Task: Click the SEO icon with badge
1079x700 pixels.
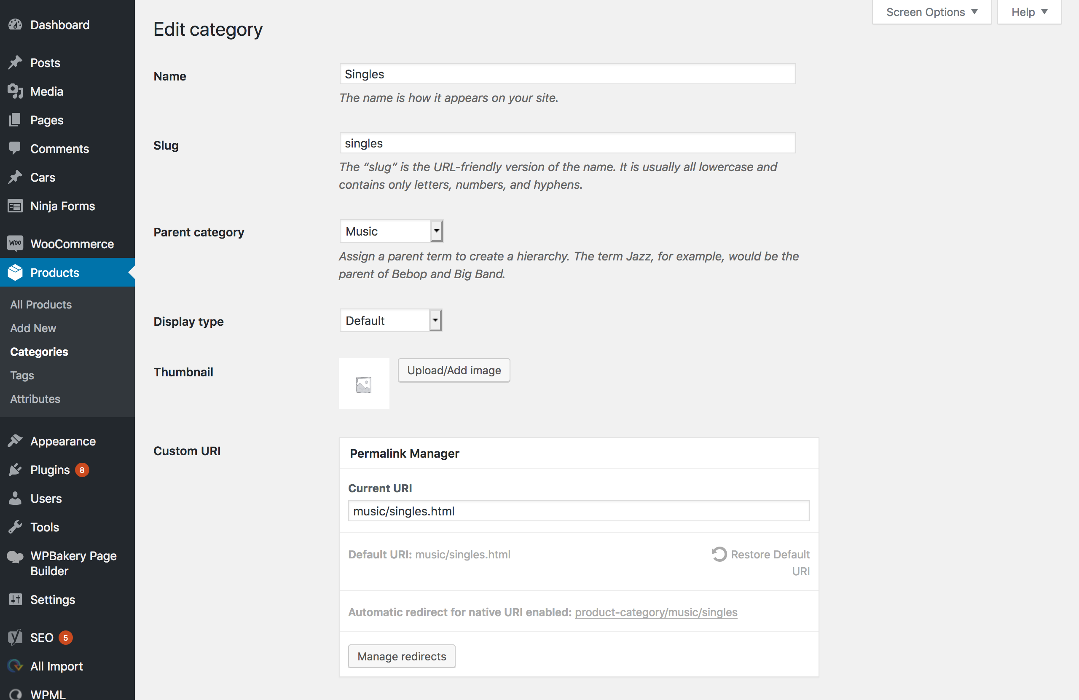Action: pos(15,637)
